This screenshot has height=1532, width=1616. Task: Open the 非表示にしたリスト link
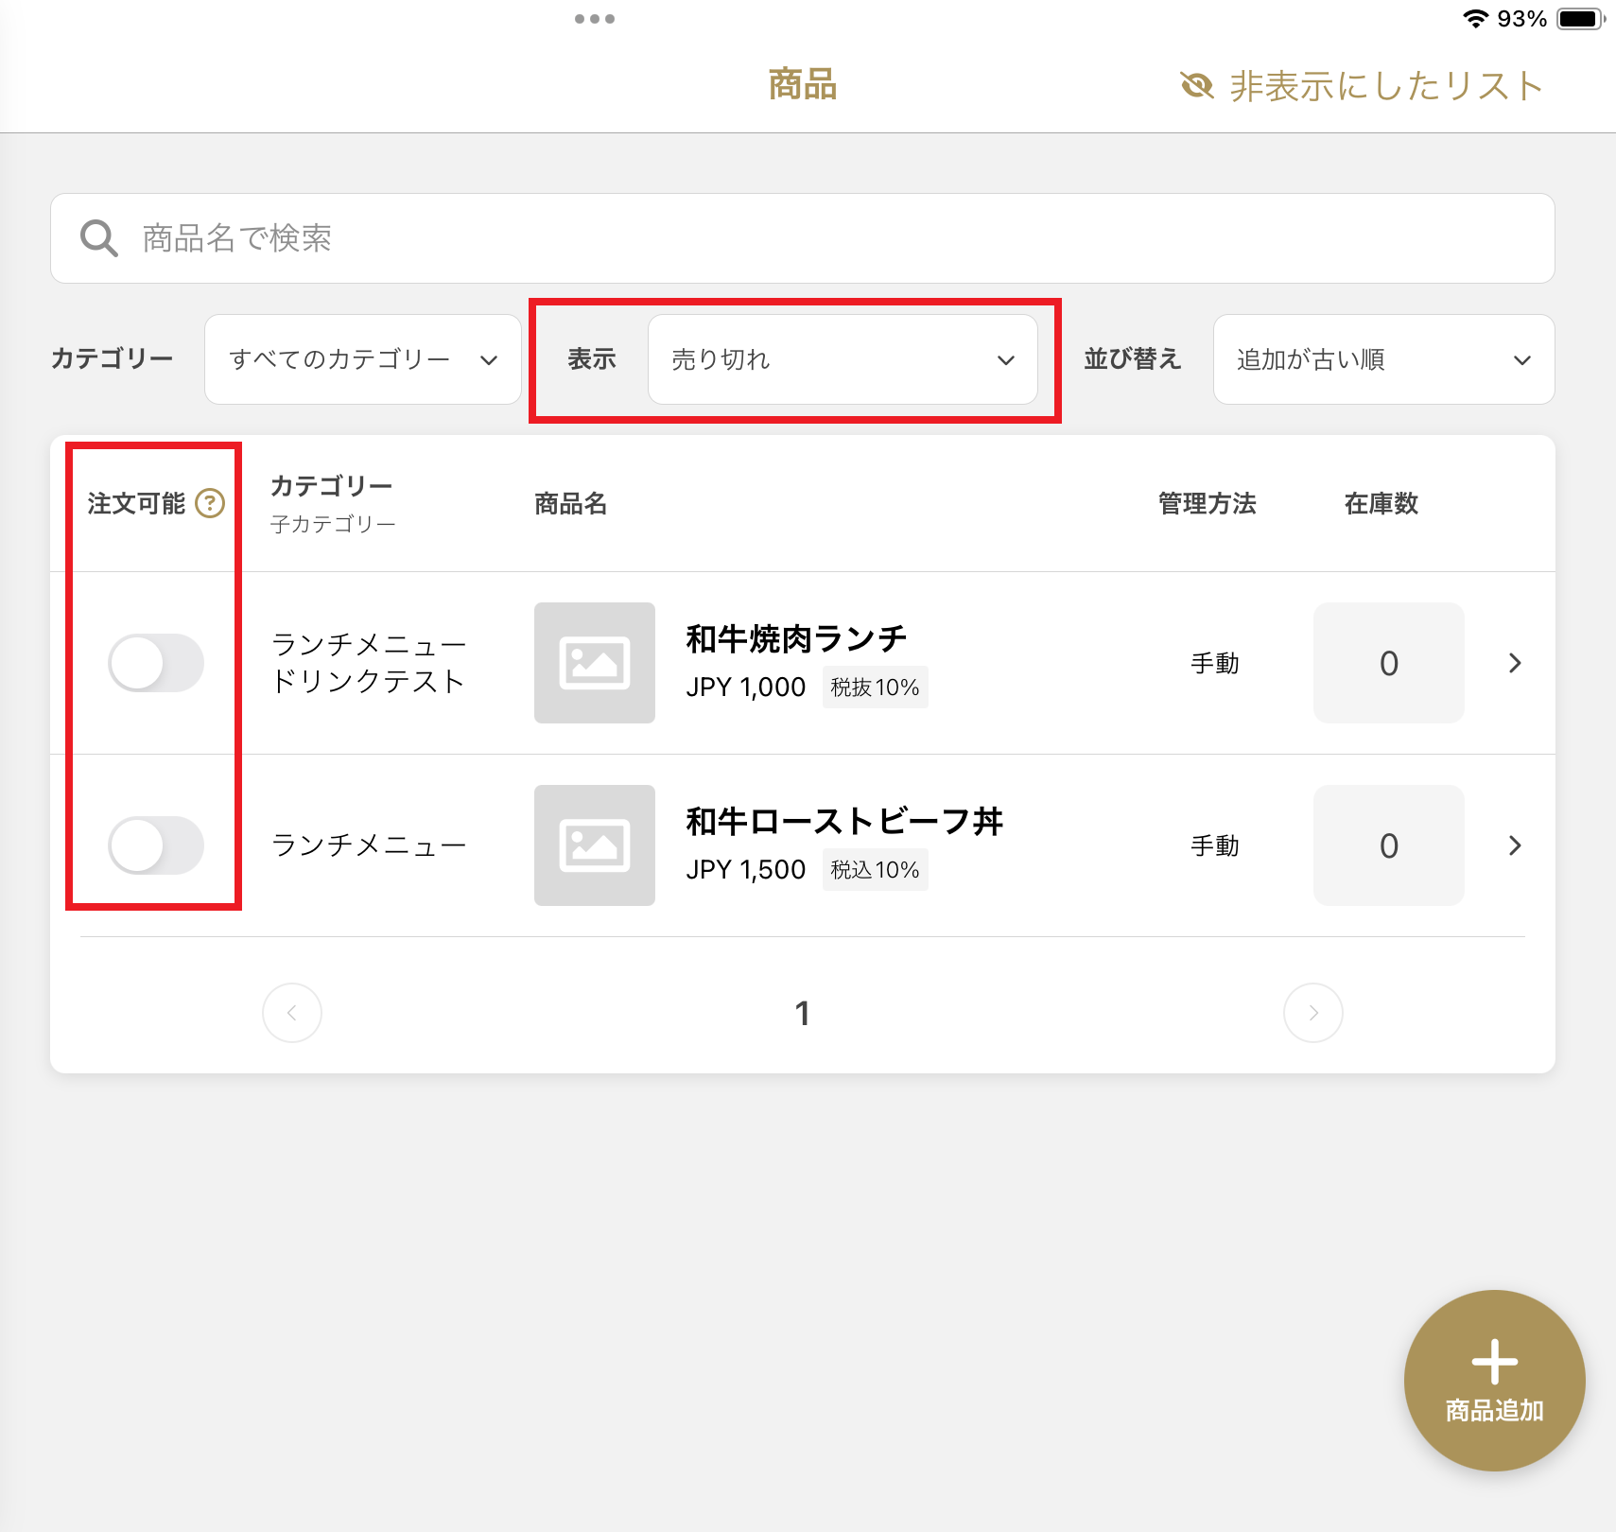1385,86
